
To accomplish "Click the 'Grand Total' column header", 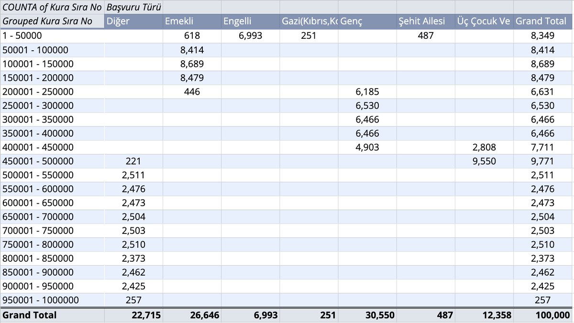I will tap(543, 21).
